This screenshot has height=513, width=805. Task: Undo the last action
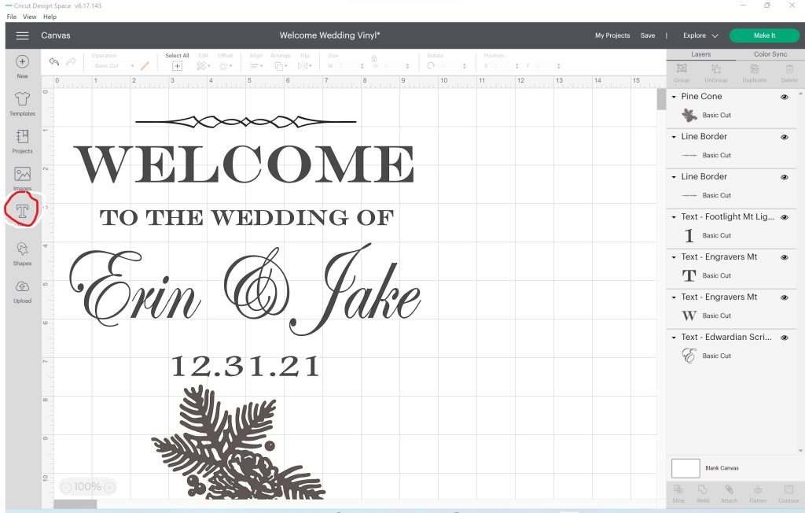pyautogui.click(x=54, y=61)
